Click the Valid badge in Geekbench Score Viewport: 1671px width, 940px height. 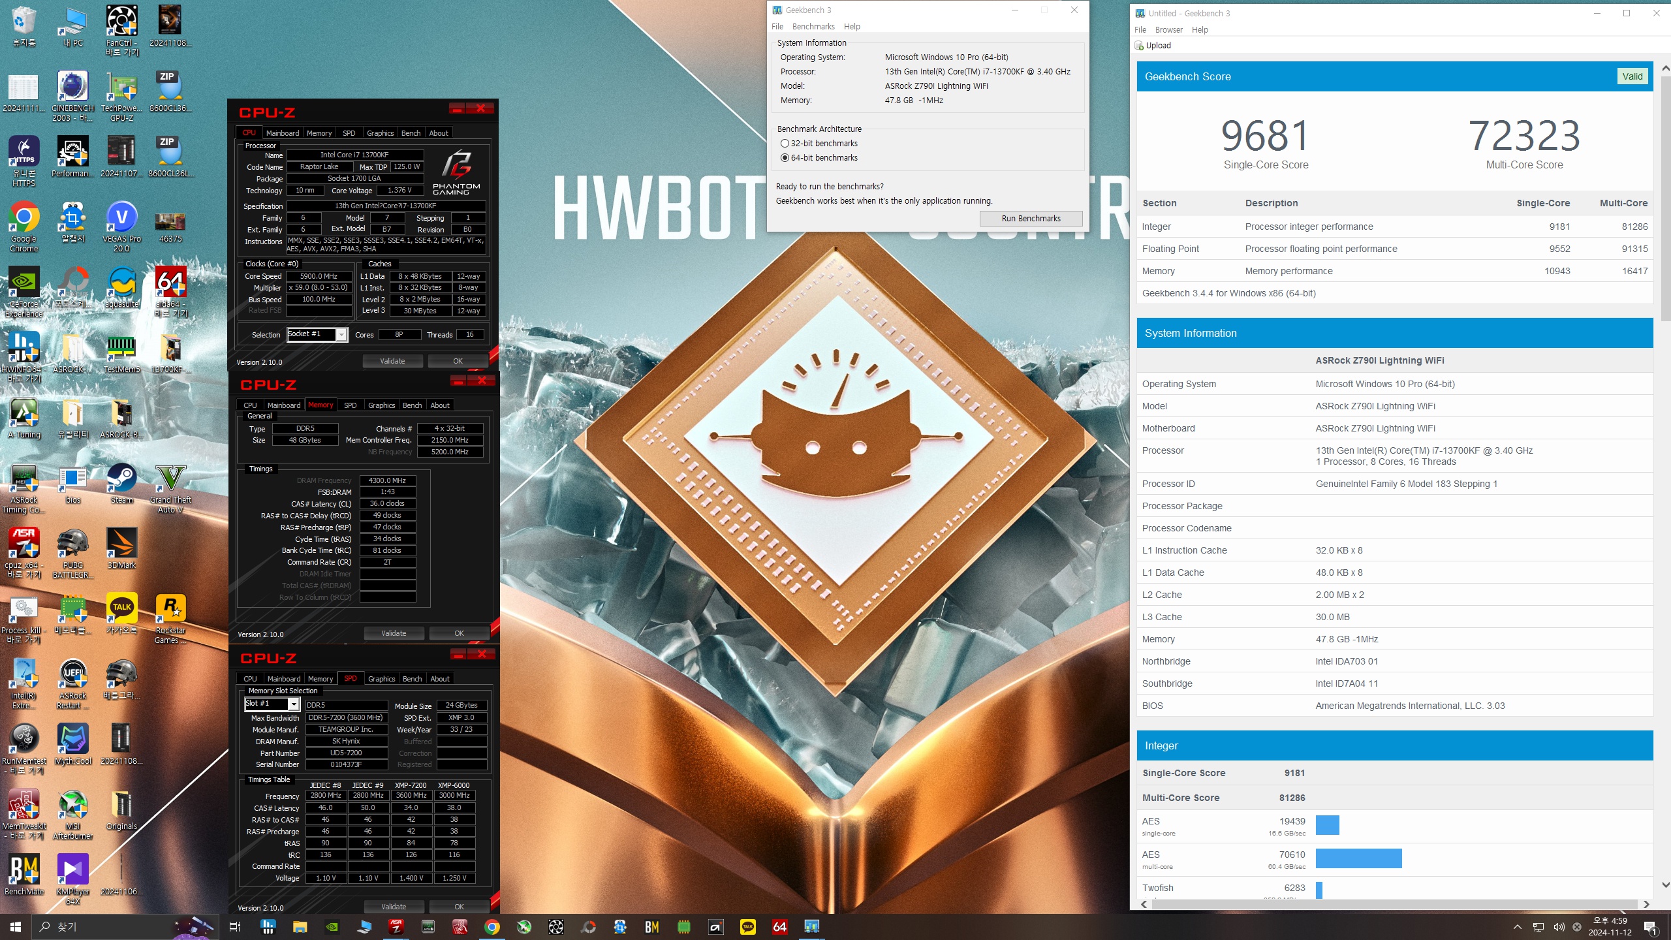(x=1632, y=76)
